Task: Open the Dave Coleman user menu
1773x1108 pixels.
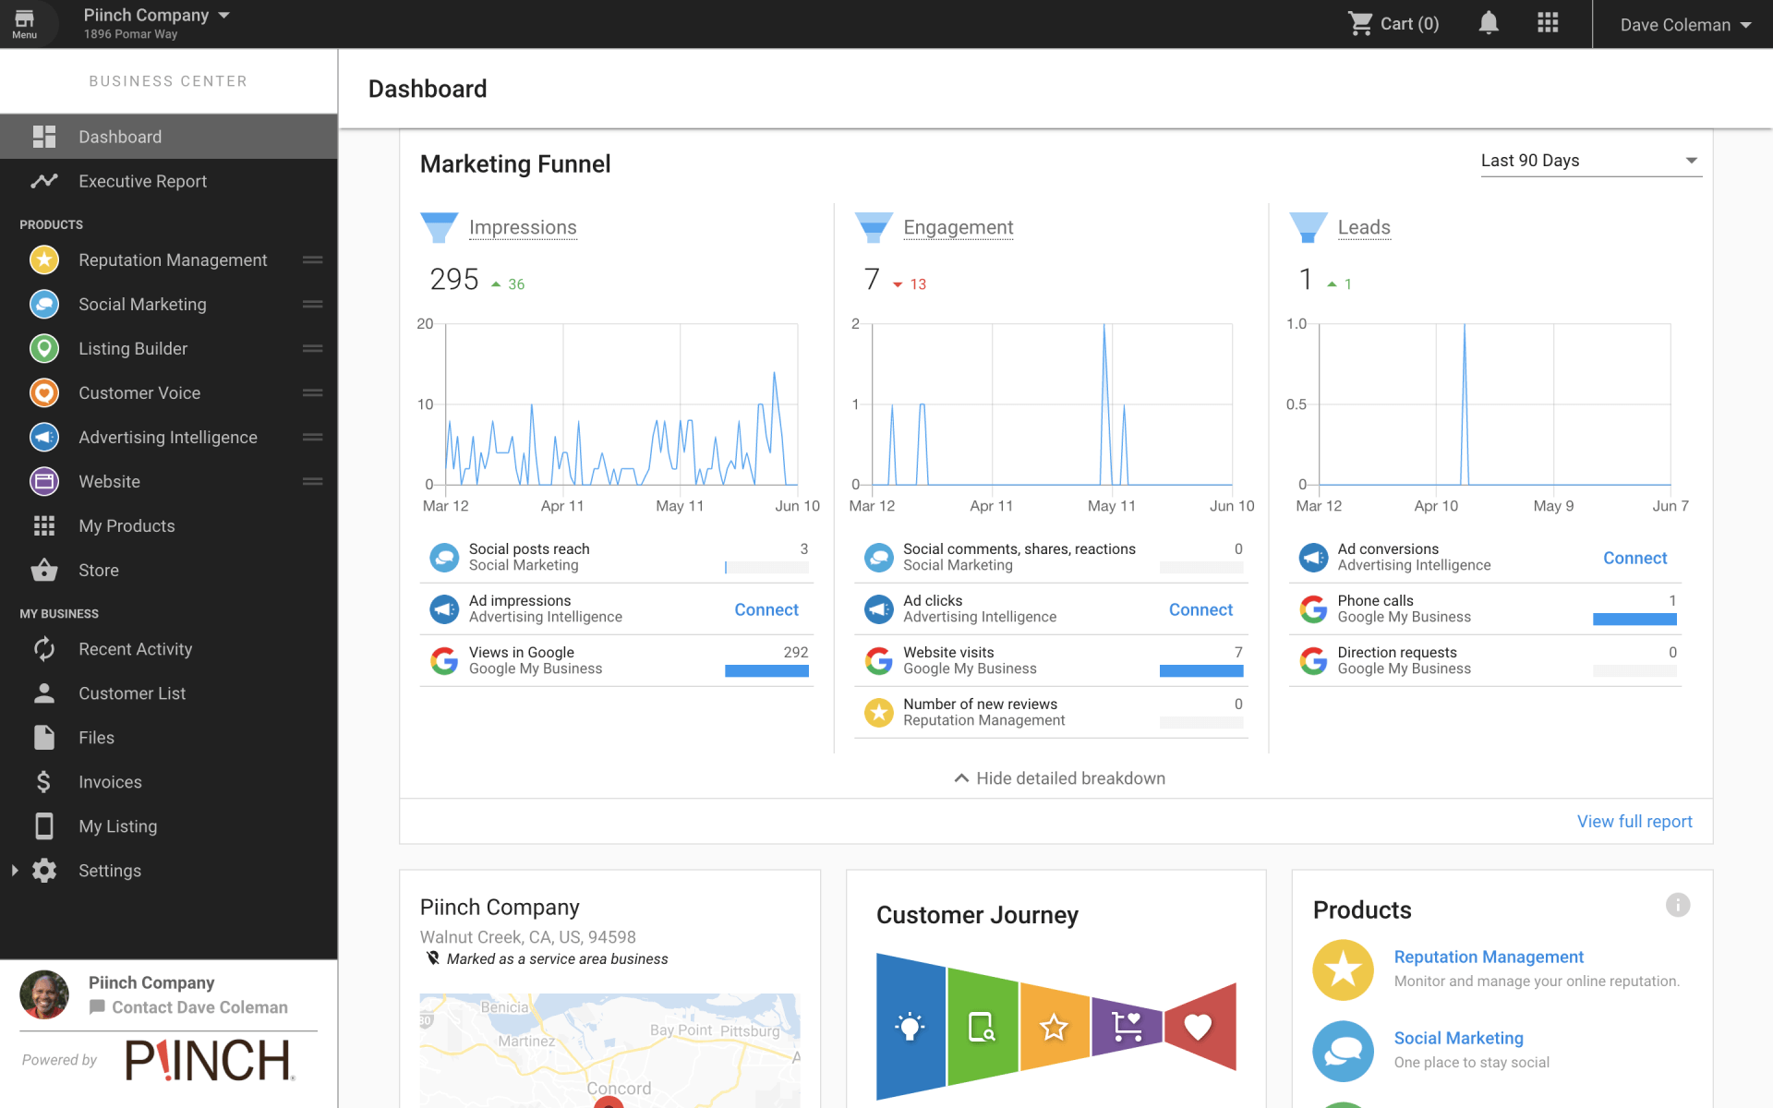Action: point(1684,25)
